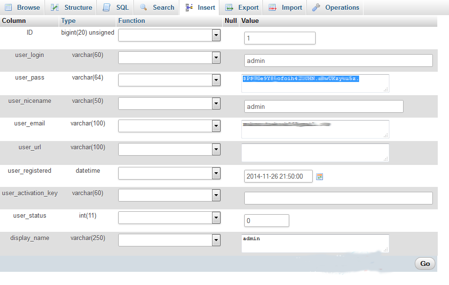The width and height of the screenshot is (449, 285).
Task: Open calendar picker for user_registered
Action: (x=320, y=177)
